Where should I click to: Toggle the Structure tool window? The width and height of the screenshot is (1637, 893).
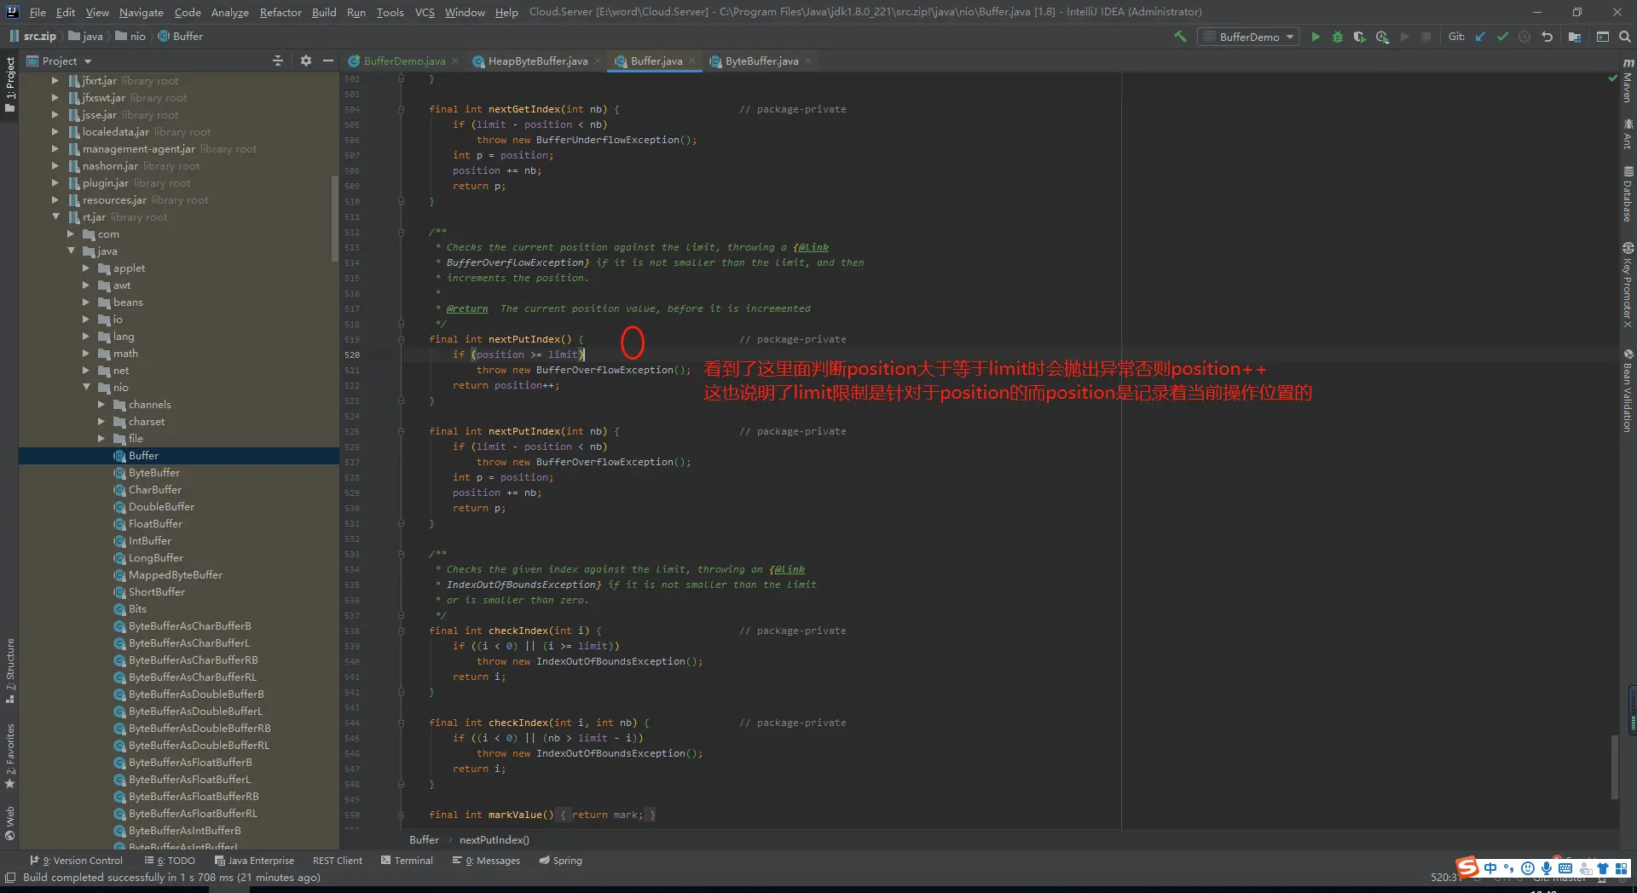point(10,671)
